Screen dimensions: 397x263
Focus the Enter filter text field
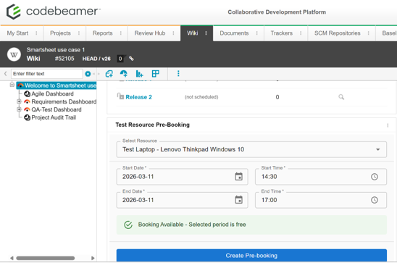46,74
